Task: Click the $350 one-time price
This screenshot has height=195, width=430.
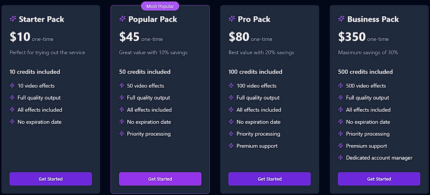Action: click(x=363, y=37)
